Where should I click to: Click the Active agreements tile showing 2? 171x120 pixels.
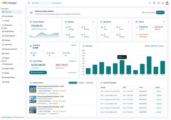122,28
